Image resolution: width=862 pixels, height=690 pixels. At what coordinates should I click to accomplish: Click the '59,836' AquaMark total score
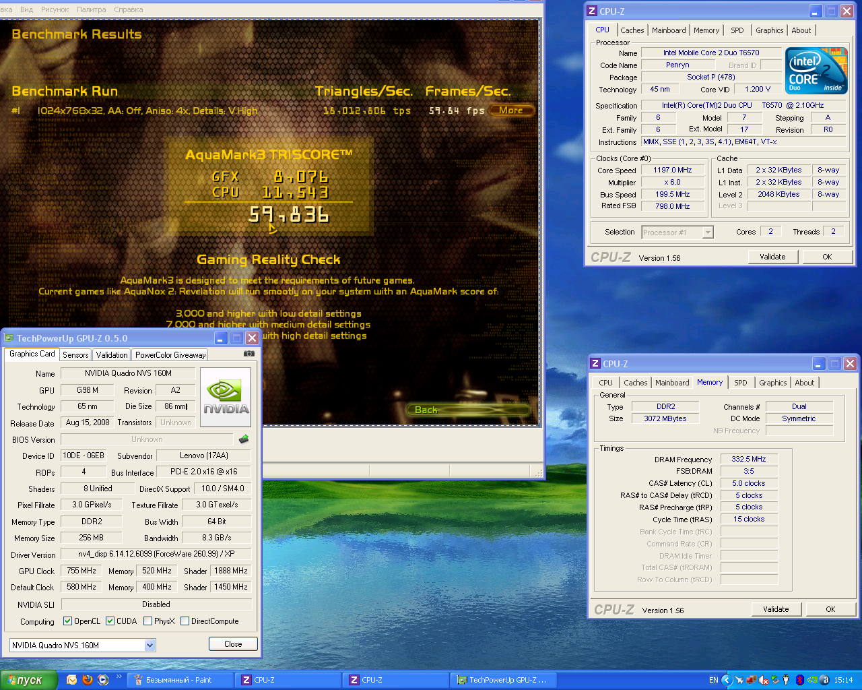(x=289, y=214)
